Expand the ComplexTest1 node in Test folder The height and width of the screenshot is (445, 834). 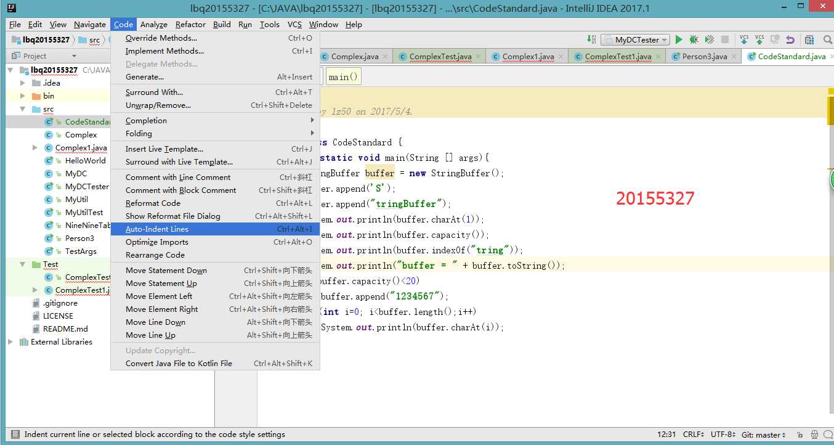[x=35, y=290]
